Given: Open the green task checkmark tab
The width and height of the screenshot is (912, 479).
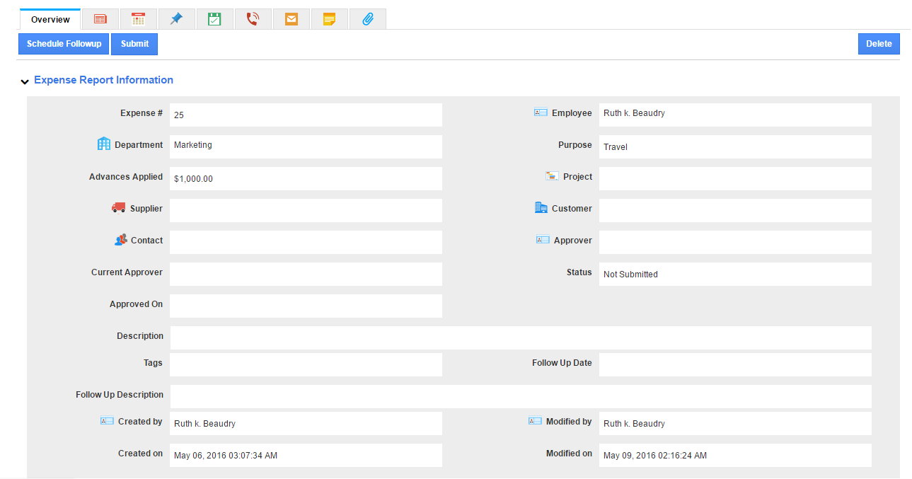Looking at the screenshot, I should [214, 19].
